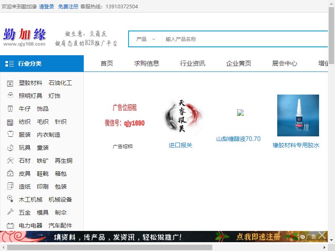This screenshot has width=335, height=251.
Task: Open the 展会中心 nav tab
Action: [285, 64]
